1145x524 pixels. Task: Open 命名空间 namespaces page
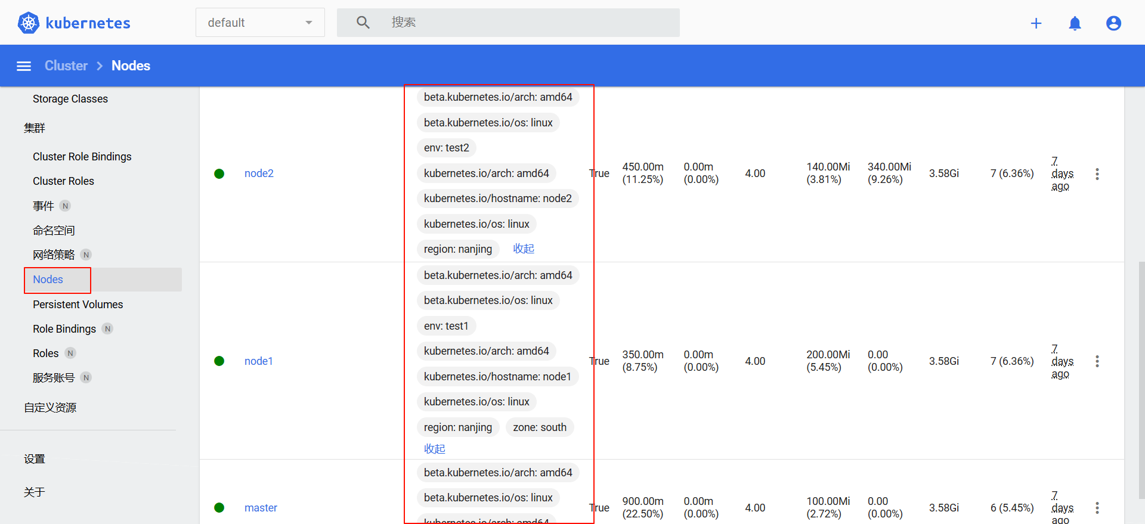pos(54,230)
